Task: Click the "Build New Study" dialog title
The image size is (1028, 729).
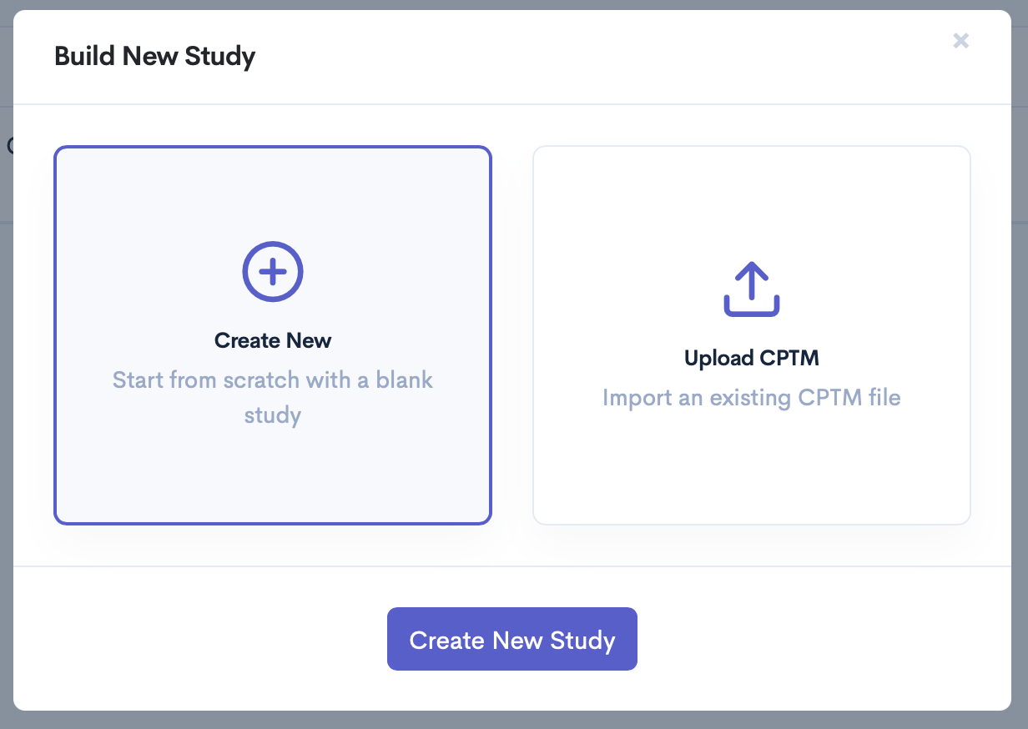Action: coord(154,57)
